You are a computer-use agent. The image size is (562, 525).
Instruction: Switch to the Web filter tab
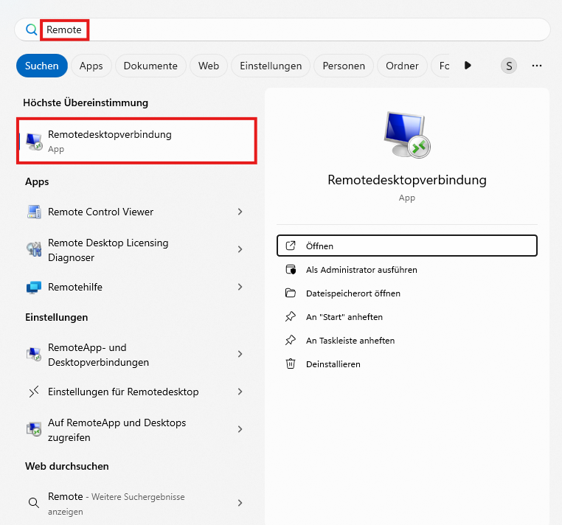click(x=209, y=66)
